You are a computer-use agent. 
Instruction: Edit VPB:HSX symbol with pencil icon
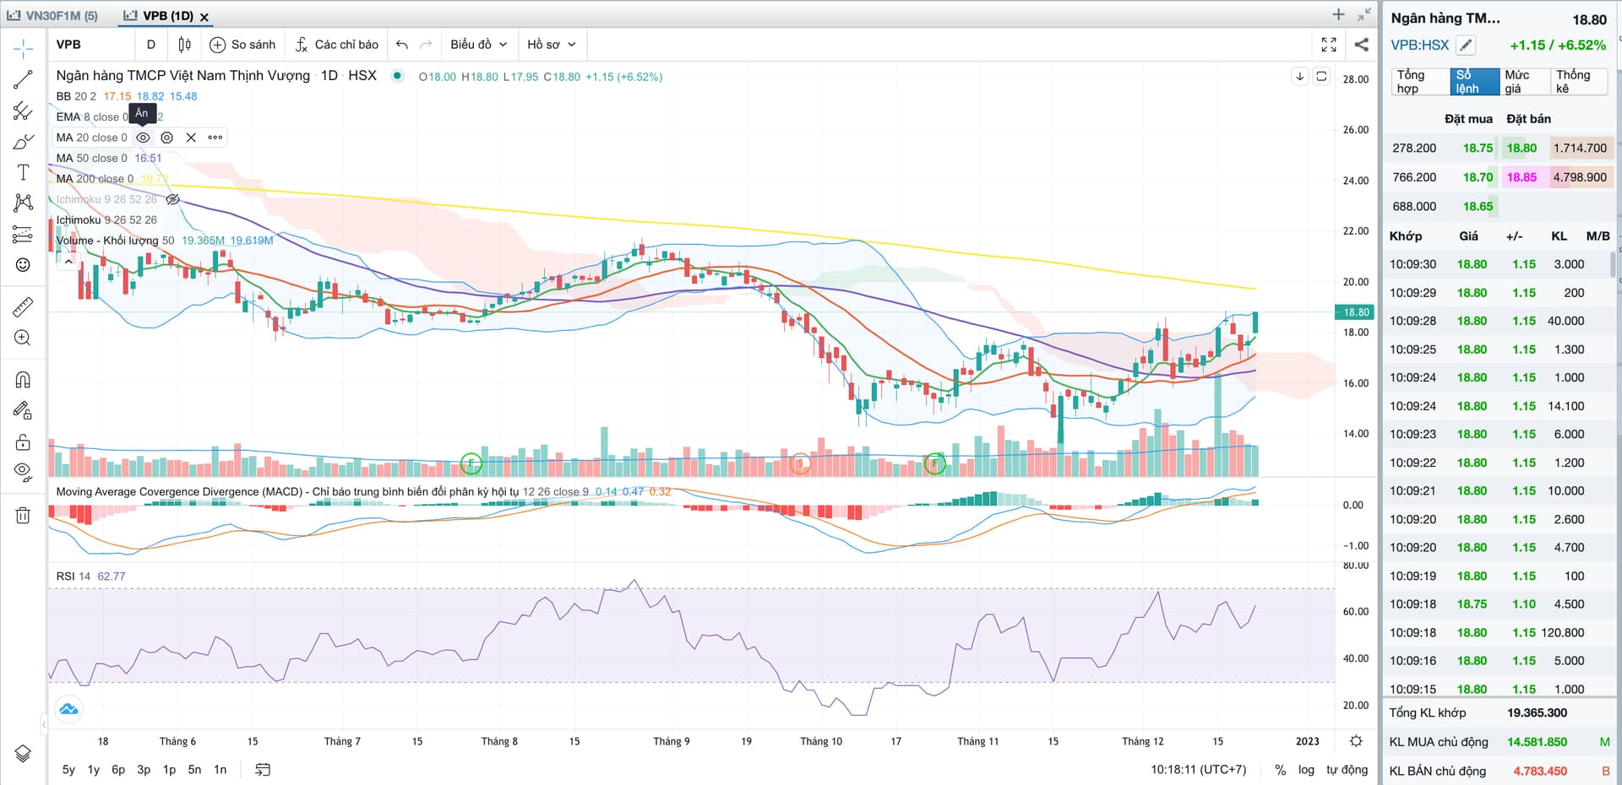click(1467, 46)
